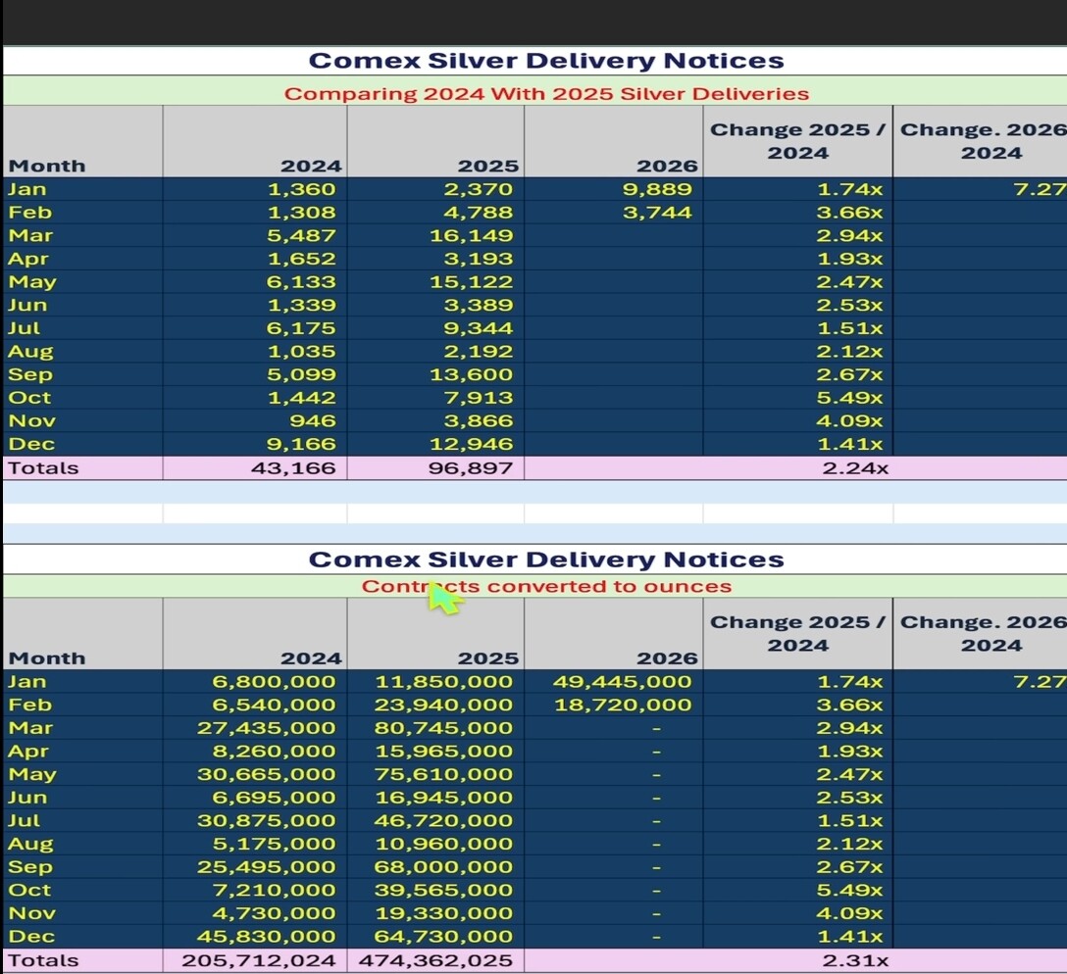This screenshot has height=974, width=1067.
Task: Select the Feb 2026 ounces cell 18,720,000
Action: point(622,706)
